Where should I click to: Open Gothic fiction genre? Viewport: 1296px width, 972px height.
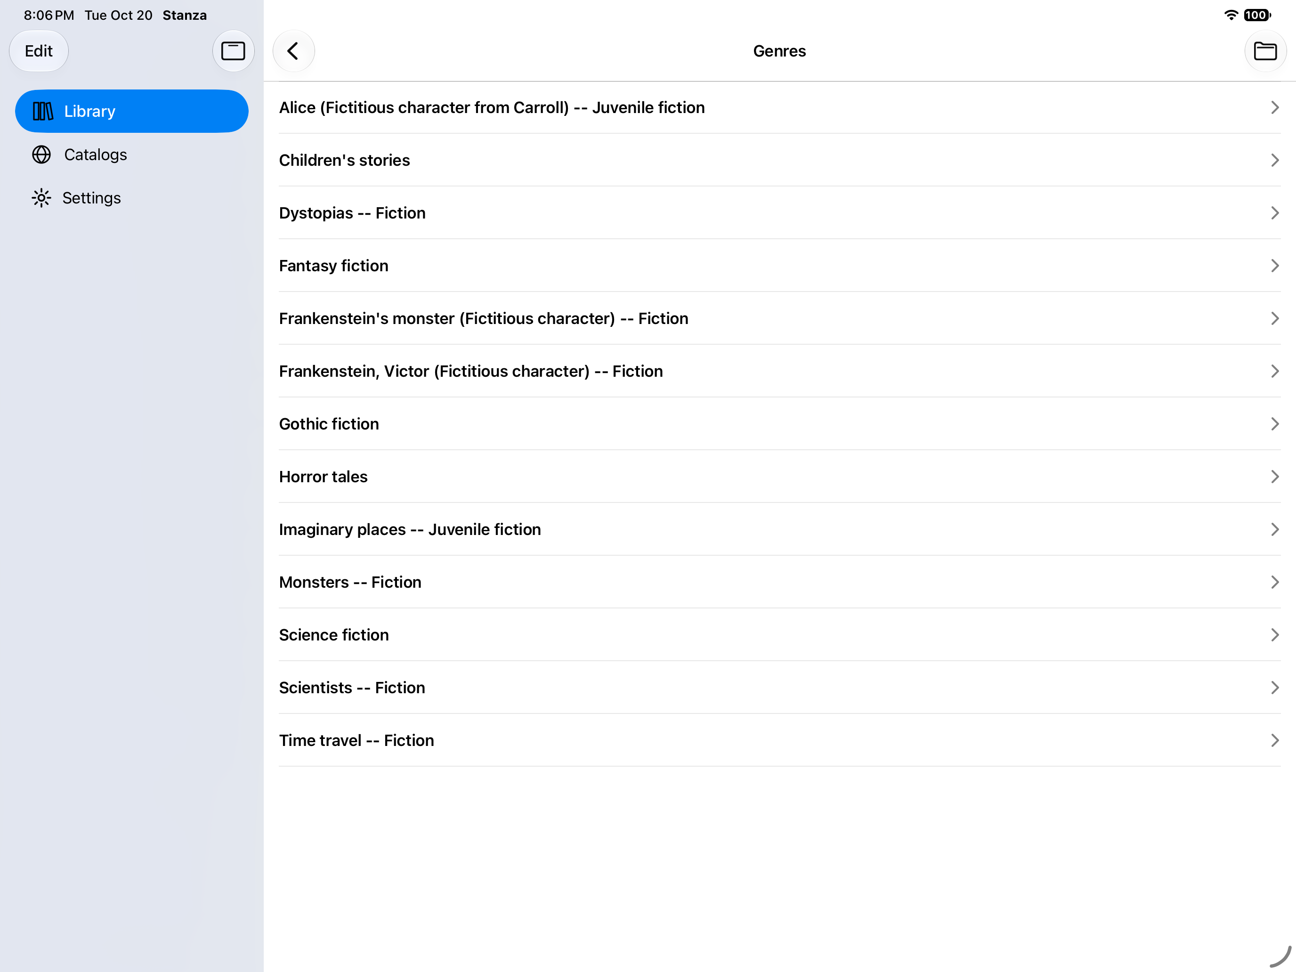click(x=779, y=424)
